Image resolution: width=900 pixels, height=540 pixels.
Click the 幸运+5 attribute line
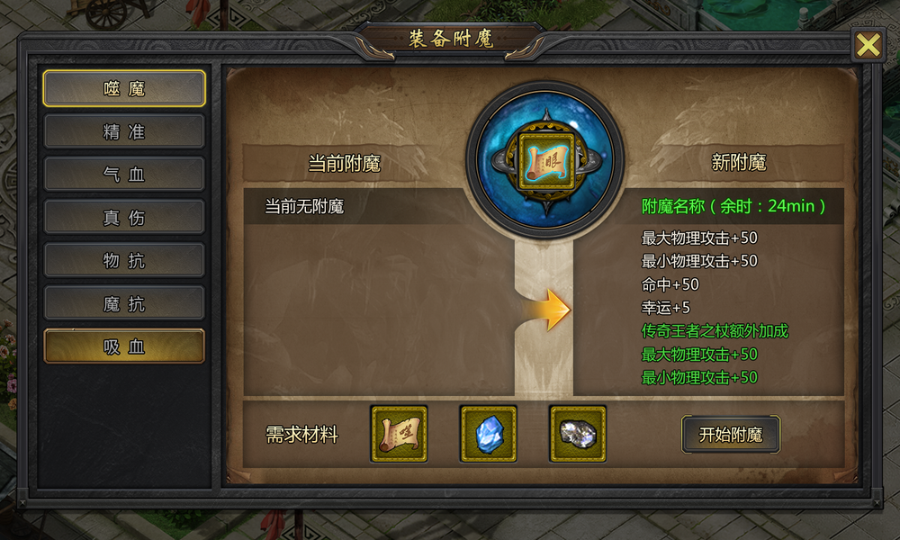[665, 308]
